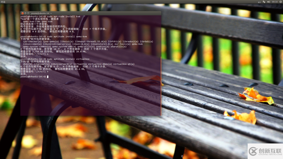Click the command "sudo aptitude install kvm"
The image size is (283, 159).
point(64,16)
